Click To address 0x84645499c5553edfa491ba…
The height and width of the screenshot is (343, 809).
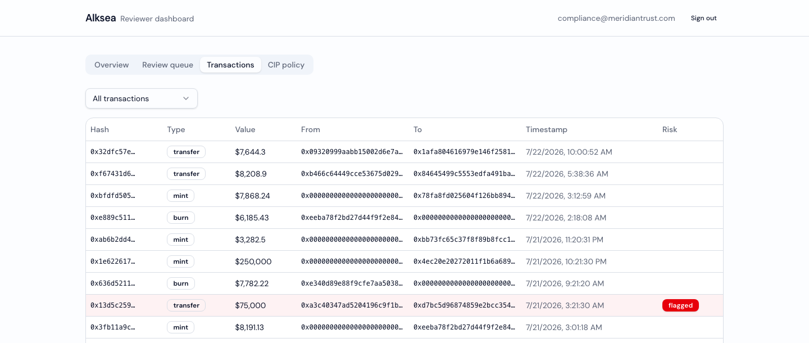[465, 174]
